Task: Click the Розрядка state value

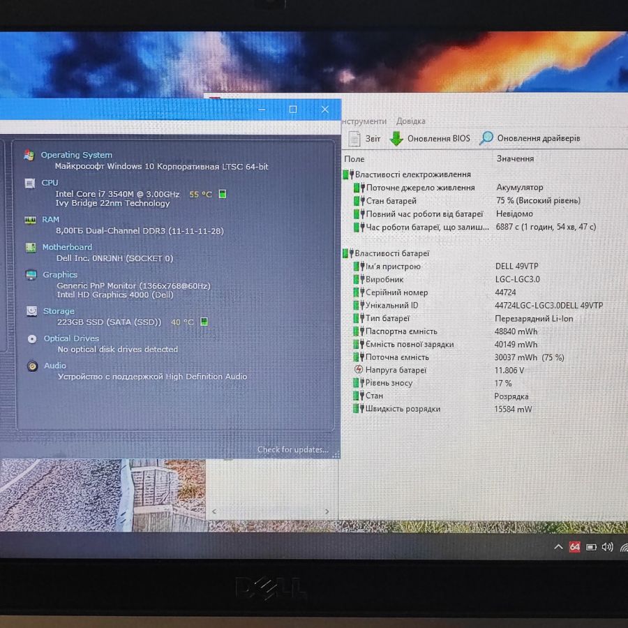Action: point(511,396)
